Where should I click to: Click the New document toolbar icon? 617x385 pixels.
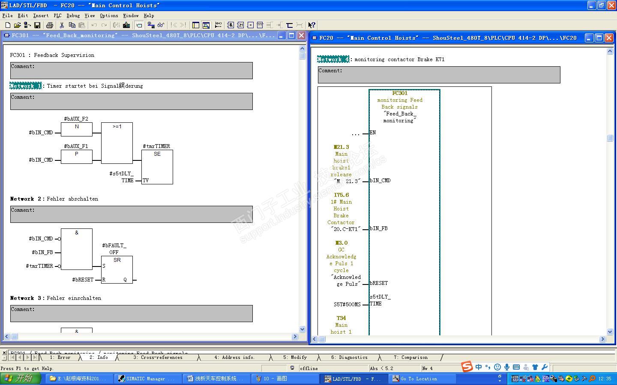coord(7,25)
